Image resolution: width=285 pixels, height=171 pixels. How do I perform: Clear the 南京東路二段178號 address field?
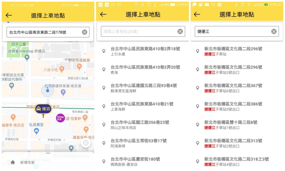[85, 32]
